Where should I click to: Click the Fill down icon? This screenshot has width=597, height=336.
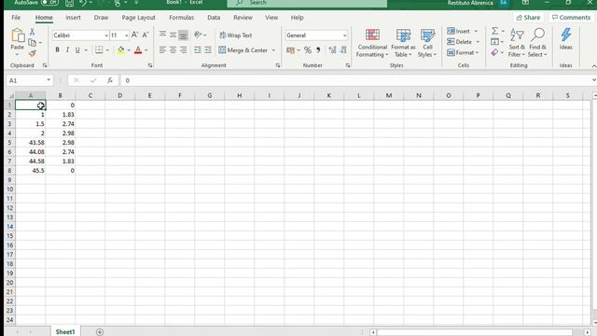(x=494, y=41)
